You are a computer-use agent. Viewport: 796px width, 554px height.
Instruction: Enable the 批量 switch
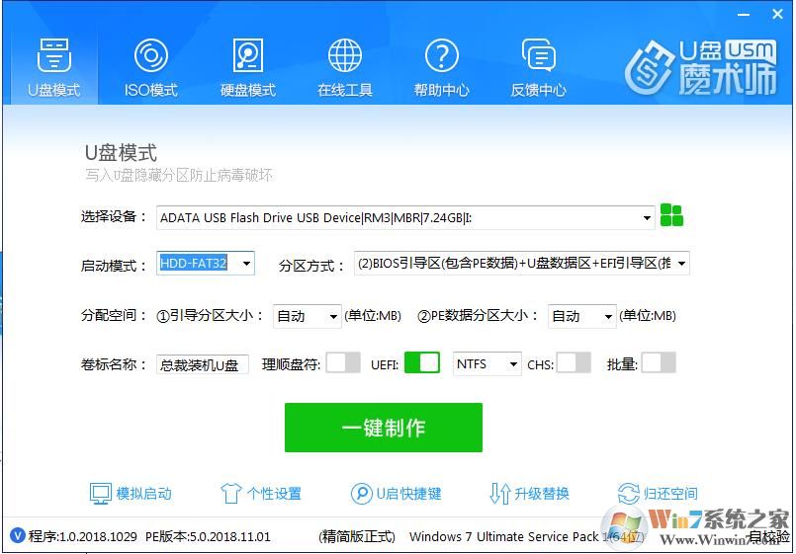click(659, 362)
